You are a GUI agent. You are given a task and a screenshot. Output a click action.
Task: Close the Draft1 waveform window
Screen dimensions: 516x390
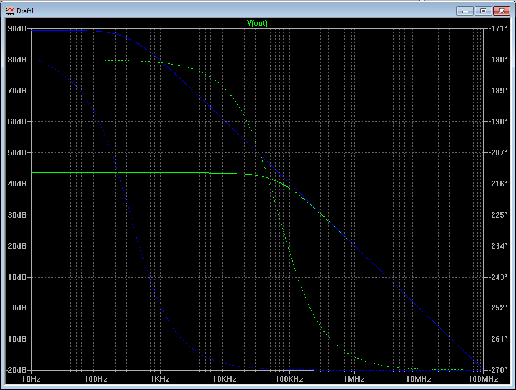pyautogui.click(x=502, y=11)
